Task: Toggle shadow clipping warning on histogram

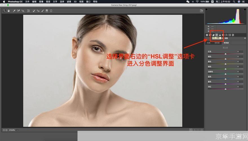Action: pyautogui.click(x=207, y=10)
